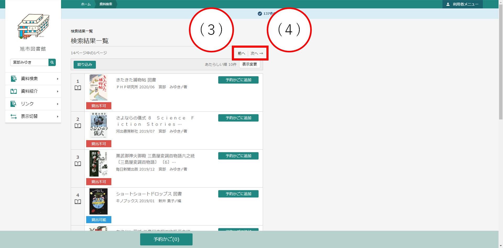Add きたきた捕物帖 to reservation basket
The width and height of the screenshot is (503, 248).
238,80
